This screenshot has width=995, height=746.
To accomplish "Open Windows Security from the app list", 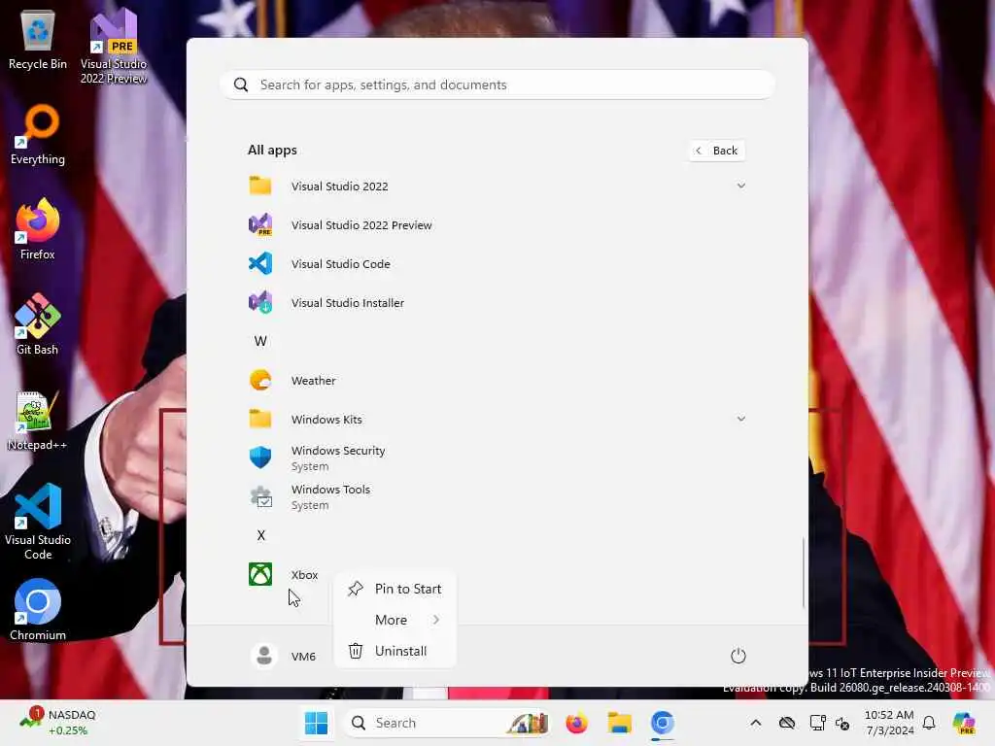I will click(497, 458).
